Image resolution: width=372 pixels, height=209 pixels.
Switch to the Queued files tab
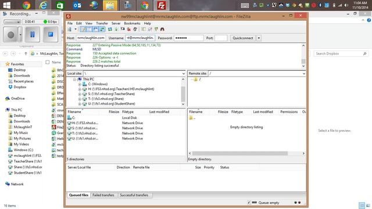coord(78,195)
